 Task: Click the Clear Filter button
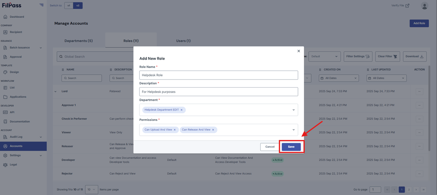click(388, 56)
